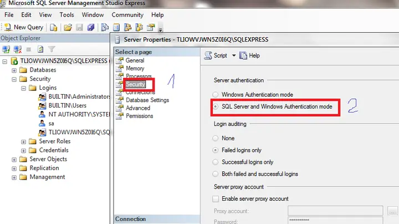Click the proxy Password input field
The width and height of the screenshot is (399, 224).
click(x=335, y=221)
